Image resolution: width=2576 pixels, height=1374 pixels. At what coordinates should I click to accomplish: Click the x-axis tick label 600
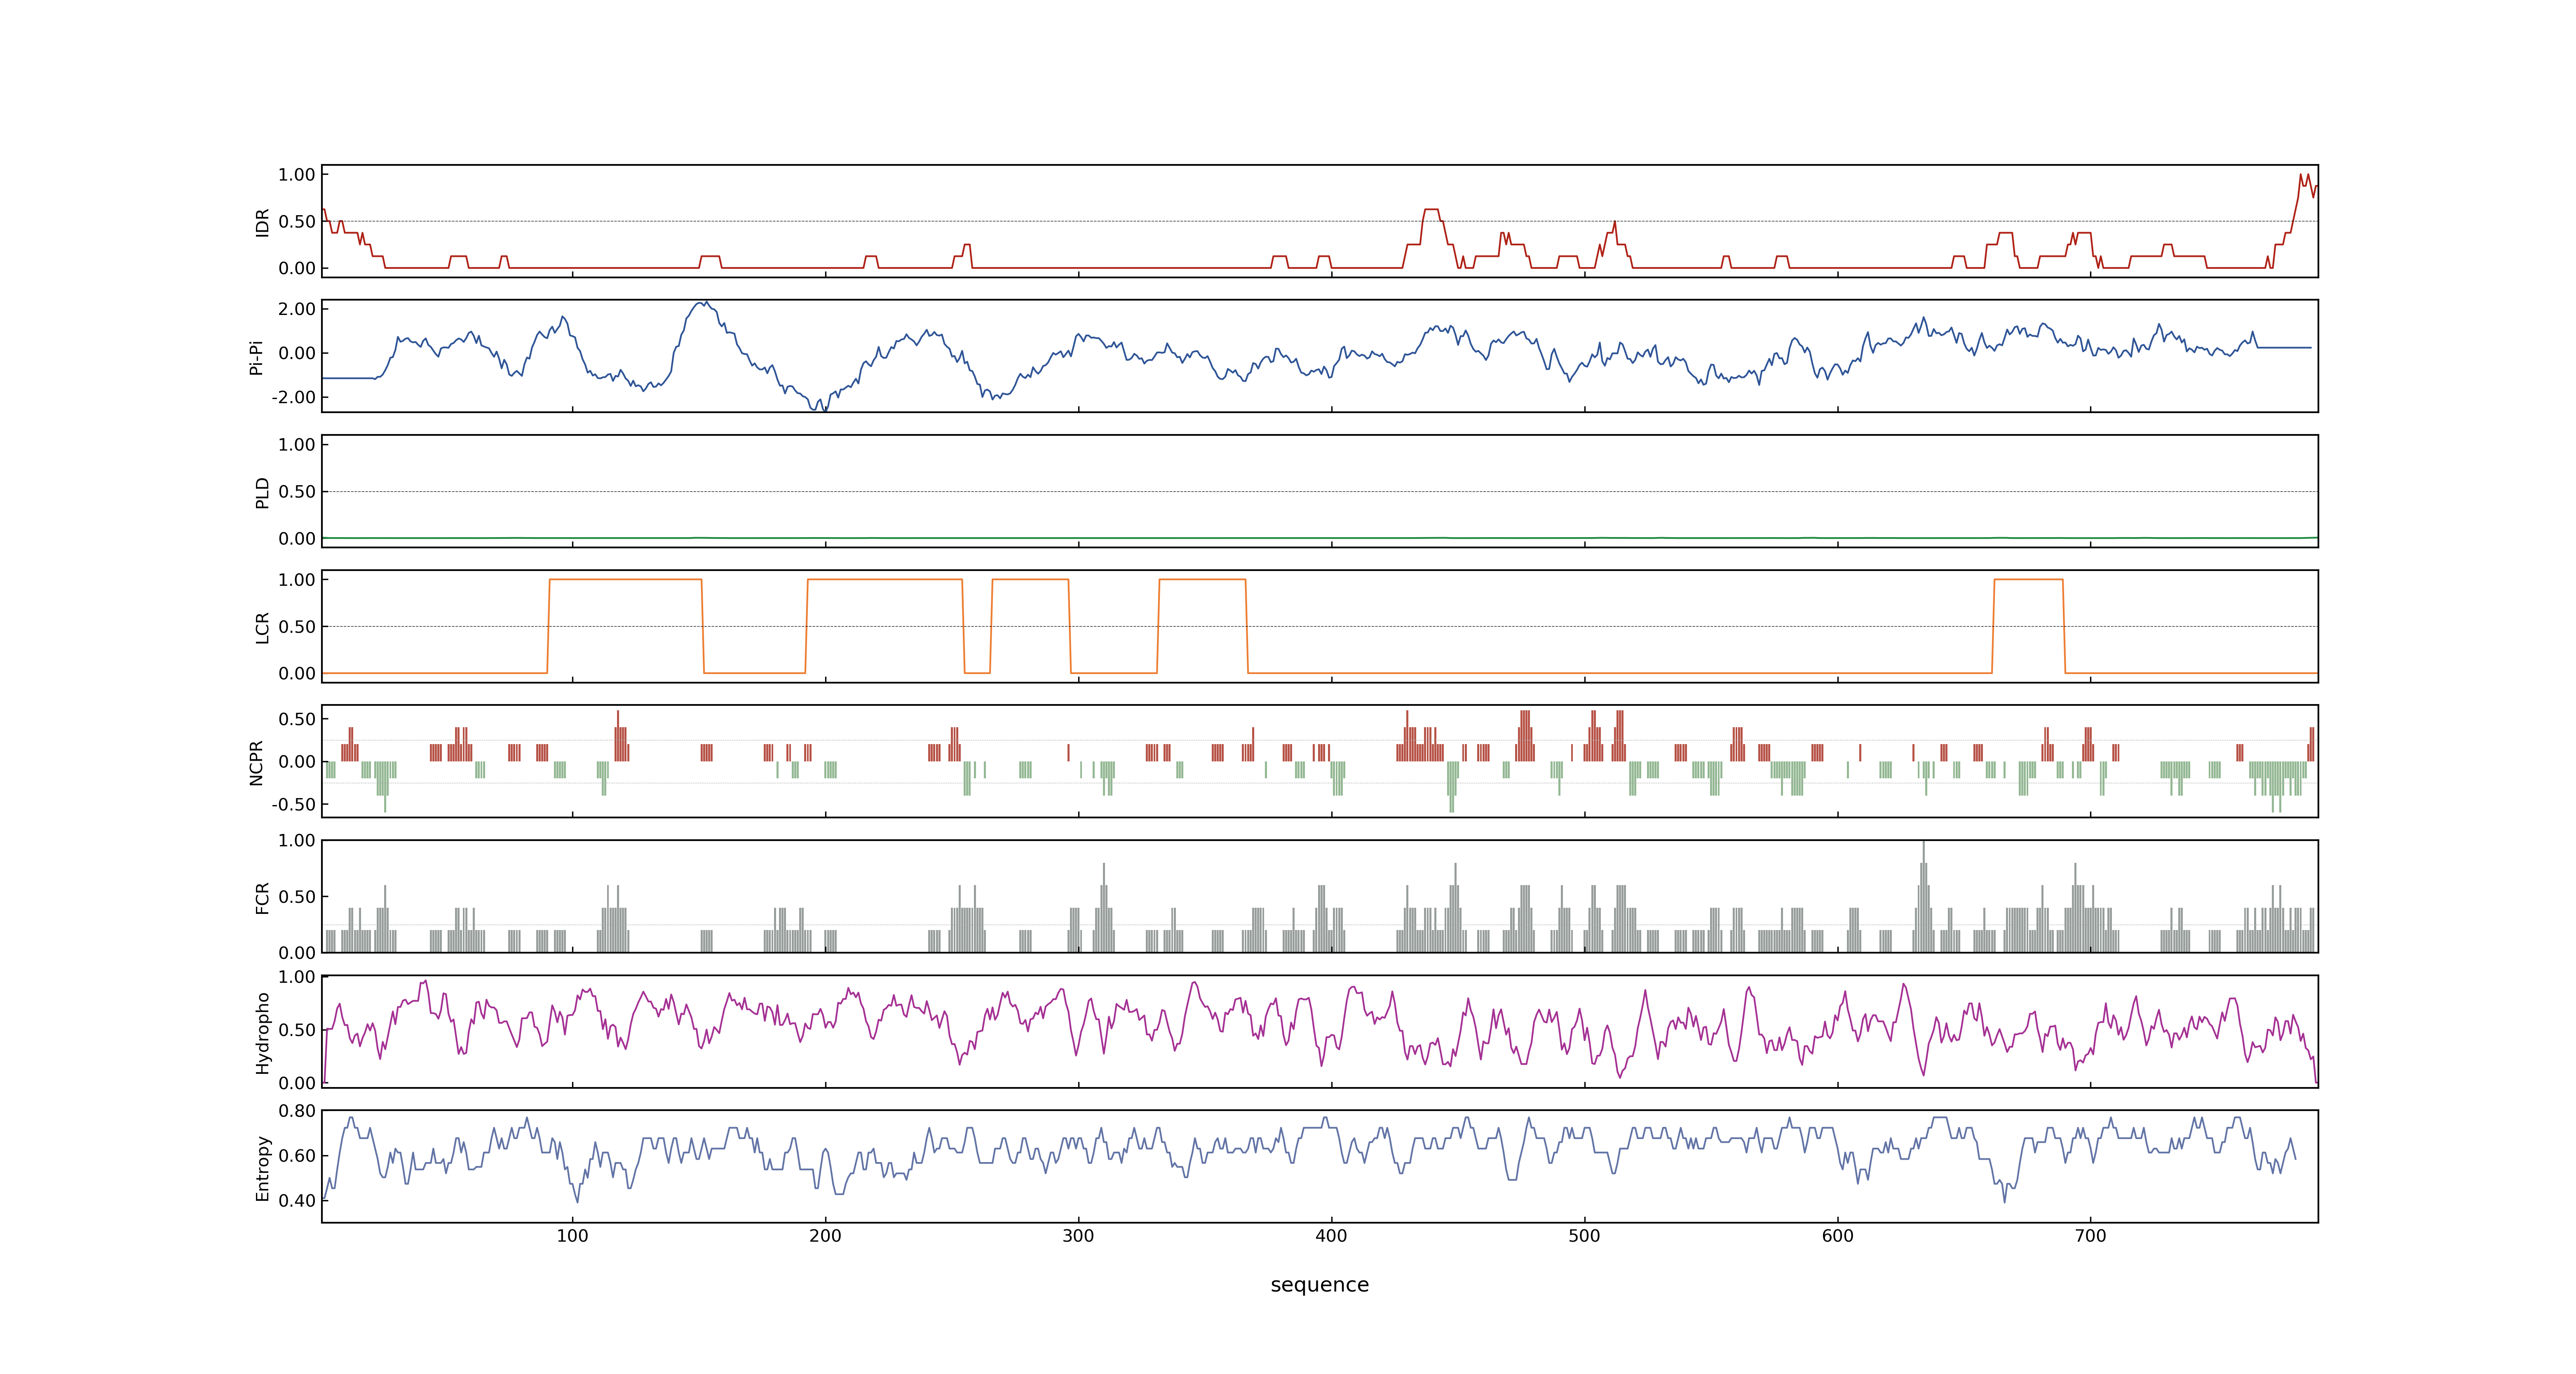pos(1837,1236)
